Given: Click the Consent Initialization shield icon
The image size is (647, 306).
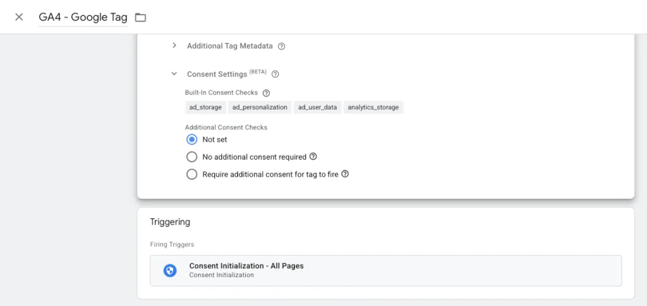Looking at the screenshot, I should pyautogui.click(x=170, y=271).
